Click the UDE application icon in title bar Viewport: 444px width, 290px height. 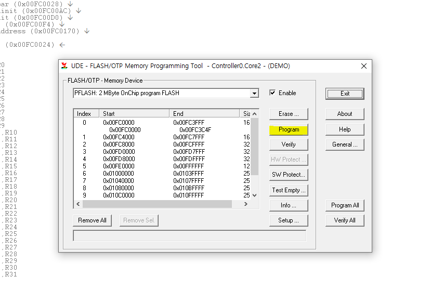click(64, 66)
